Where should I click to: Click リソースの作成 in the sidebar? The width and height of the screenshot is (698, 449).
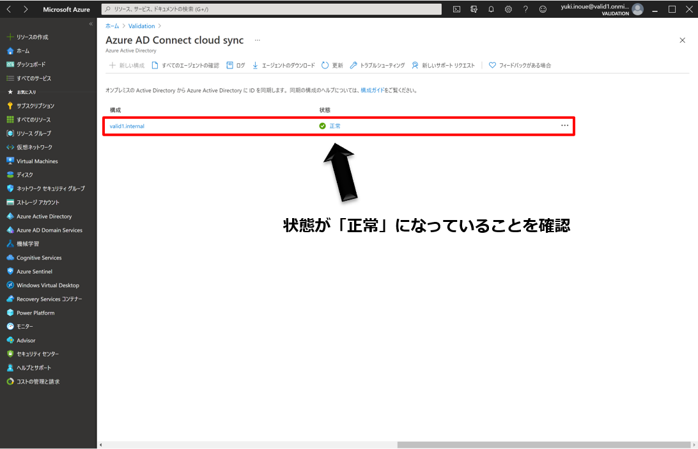pos(27,37)
